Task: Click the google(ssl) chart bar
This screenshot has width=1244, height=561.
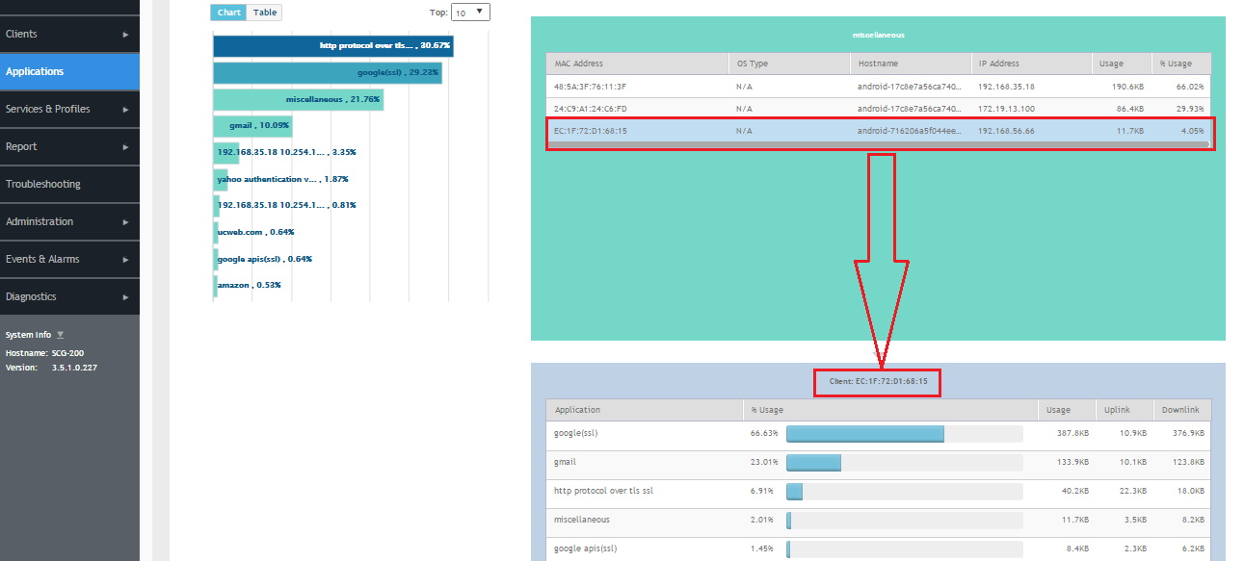Action: pos(328,73)
